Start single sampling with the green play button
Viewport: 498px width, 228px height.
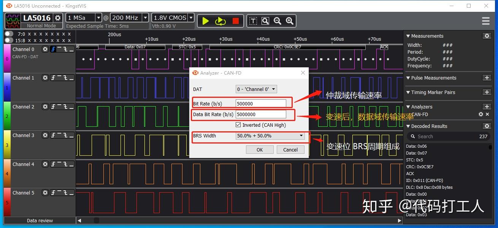coord(205,21)
